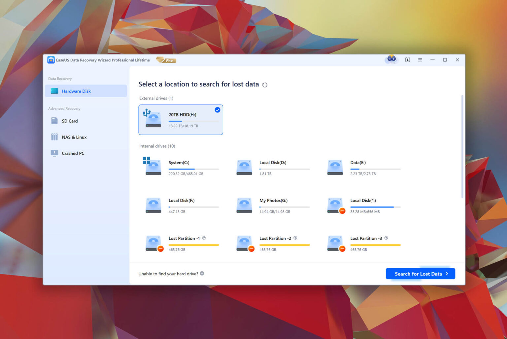Open NAS & Linux recovery
507x339 pixels.
point(74,137)
